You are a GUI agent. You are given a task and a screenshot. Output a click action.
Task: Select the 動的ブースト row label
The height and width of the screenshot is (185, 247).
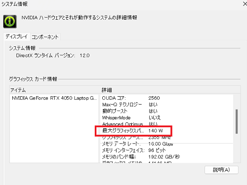click(x=115, y=111)
